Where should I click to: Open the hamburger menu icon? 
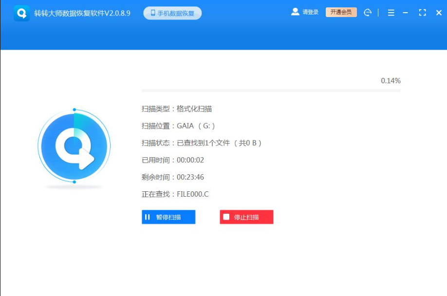pos(391,13)
